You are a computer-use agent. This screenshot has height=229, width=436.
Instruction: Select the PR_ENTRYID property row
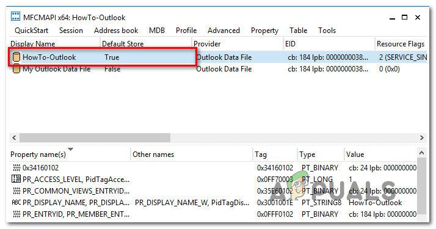(213, 214)
